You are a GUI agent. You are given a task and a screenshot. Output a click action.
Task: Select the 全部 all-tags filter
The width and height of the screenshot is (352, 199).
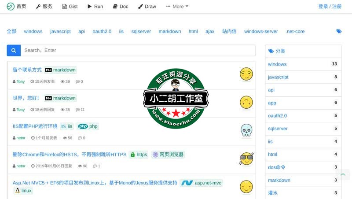coord(11,32)
